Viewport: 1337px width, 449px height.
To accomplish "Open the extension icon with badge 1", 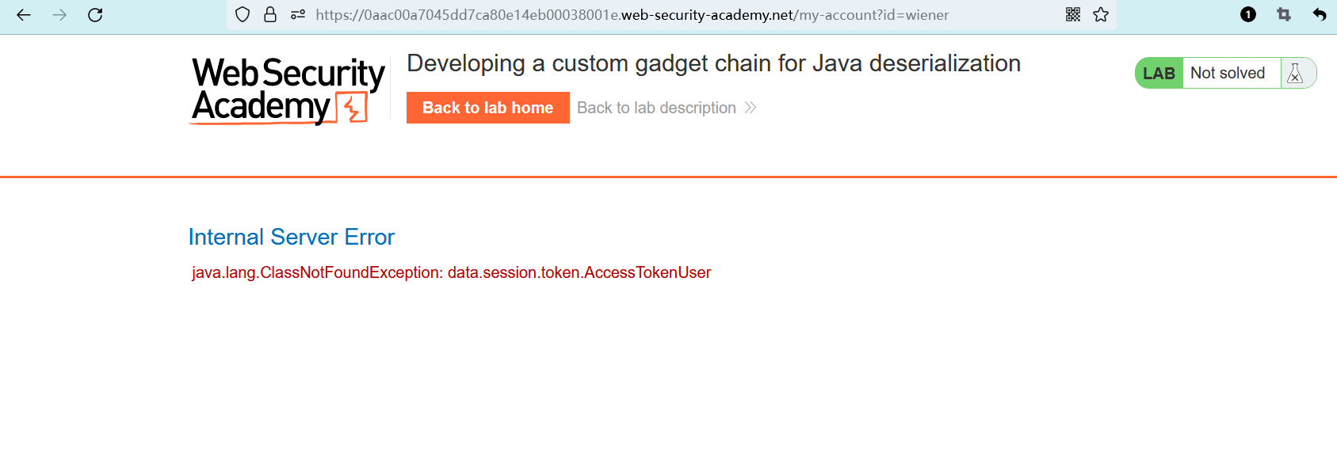I will 1248,15.
